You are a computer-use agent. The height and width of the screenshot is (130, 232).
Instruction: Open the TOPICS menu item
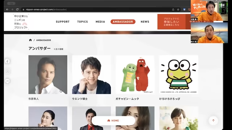[x=83, y=22]
